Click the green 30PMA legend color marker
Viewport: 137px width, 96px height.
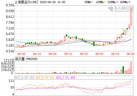[x=129, y=2]
